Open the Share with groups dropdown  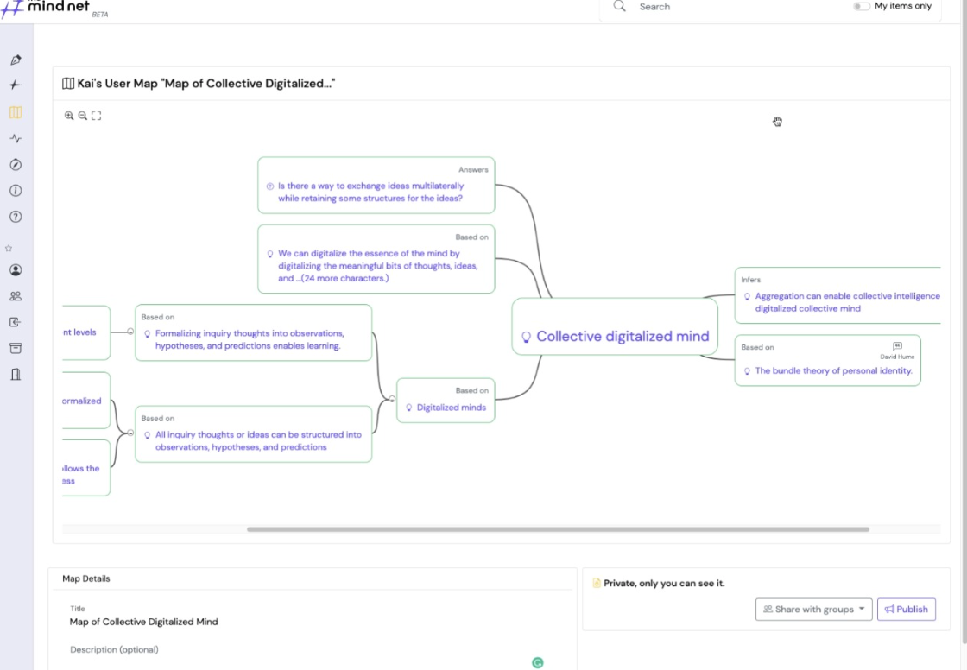813,610
